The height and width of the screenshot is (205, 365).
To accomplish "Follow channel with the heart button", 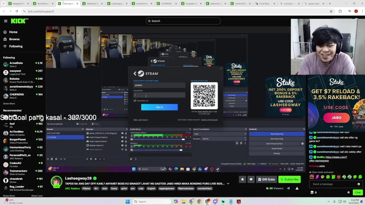I will point(251,179).
